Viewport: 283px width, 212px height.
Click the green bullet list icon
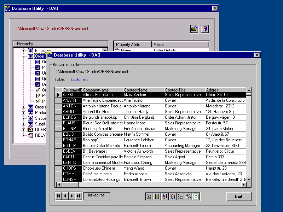point(180,196)
